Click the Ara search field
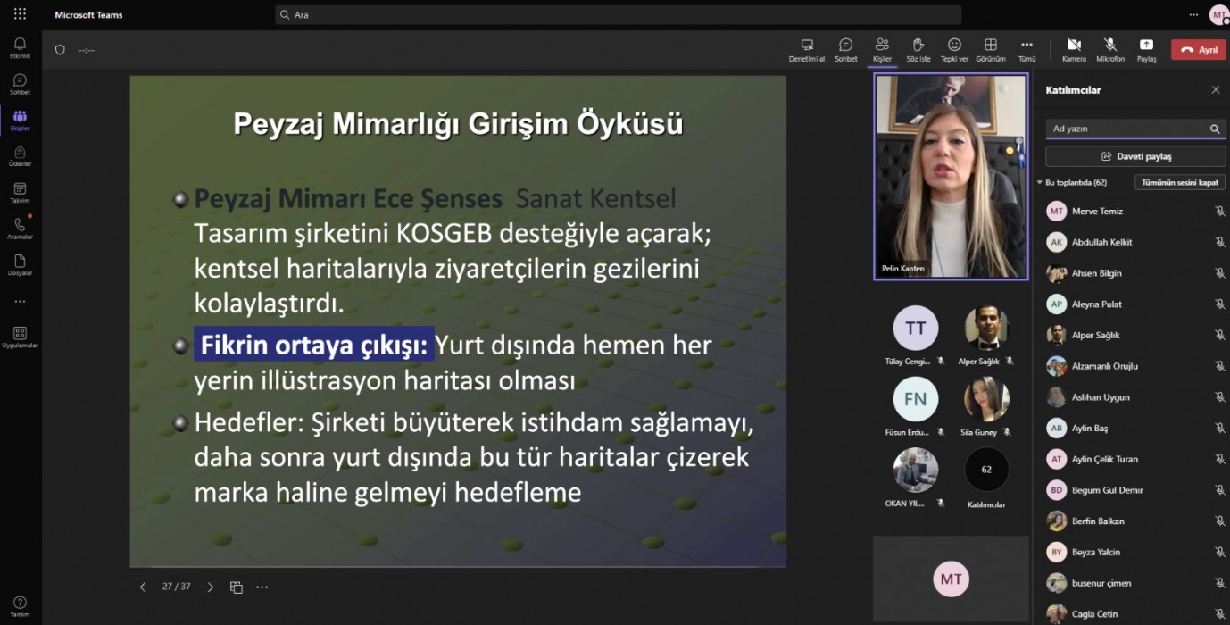The height and width of the screenshot is (625, 1230). click(618, 14)
